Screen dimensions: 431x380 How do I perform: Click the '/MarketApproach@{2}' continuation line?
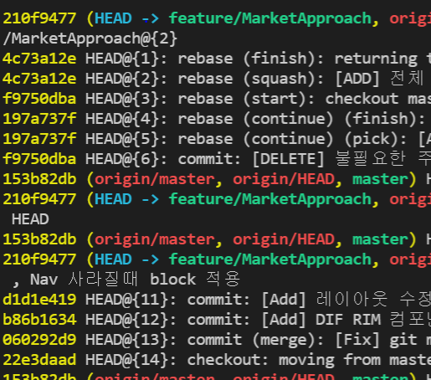click(90, 39)
